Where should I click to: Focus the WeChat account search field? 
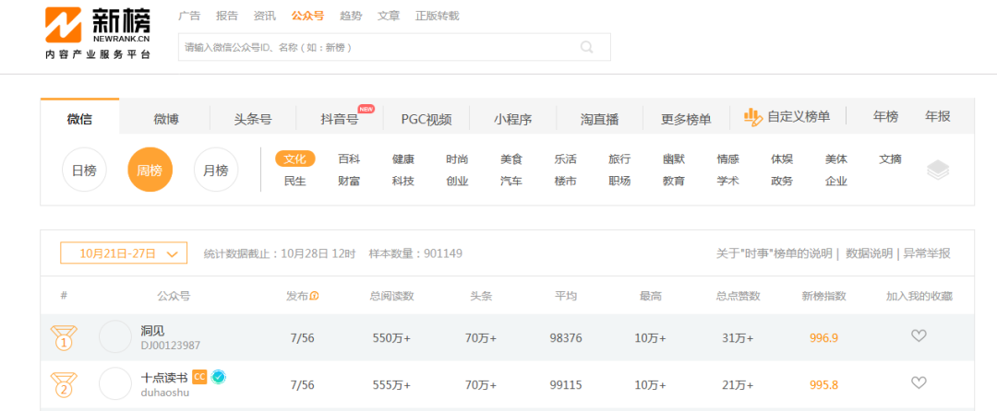click(x=394, y=47)
